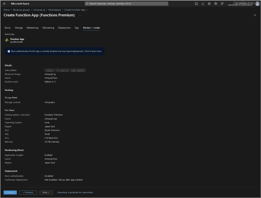Click the Microsoft Azure logo text

tap(20, 4)
